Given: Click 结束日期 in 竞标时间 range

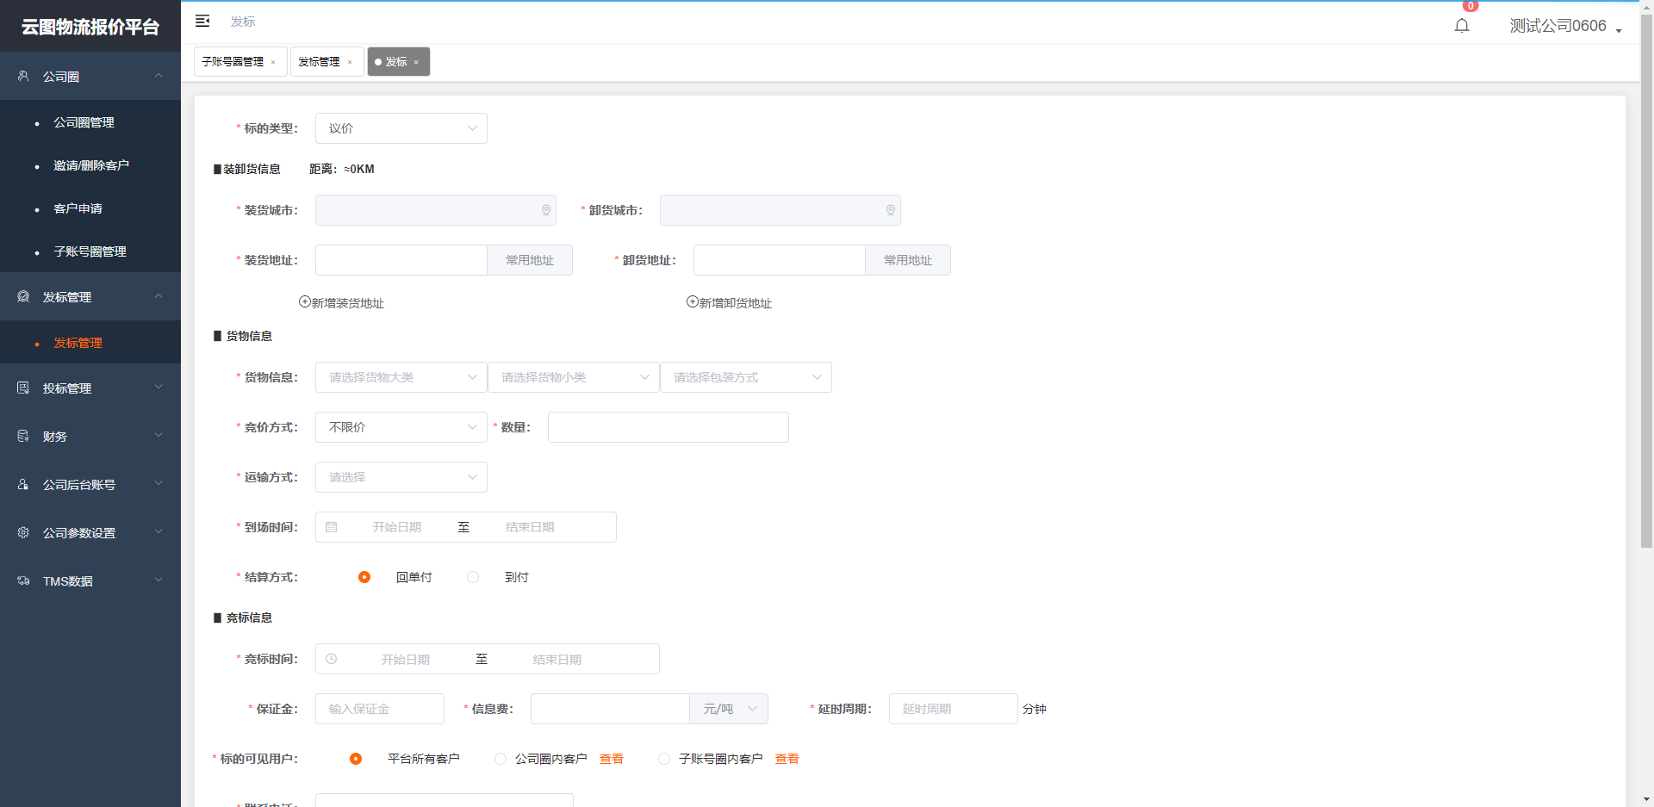Looking at the screenshot, I should [x=557, y=660].
